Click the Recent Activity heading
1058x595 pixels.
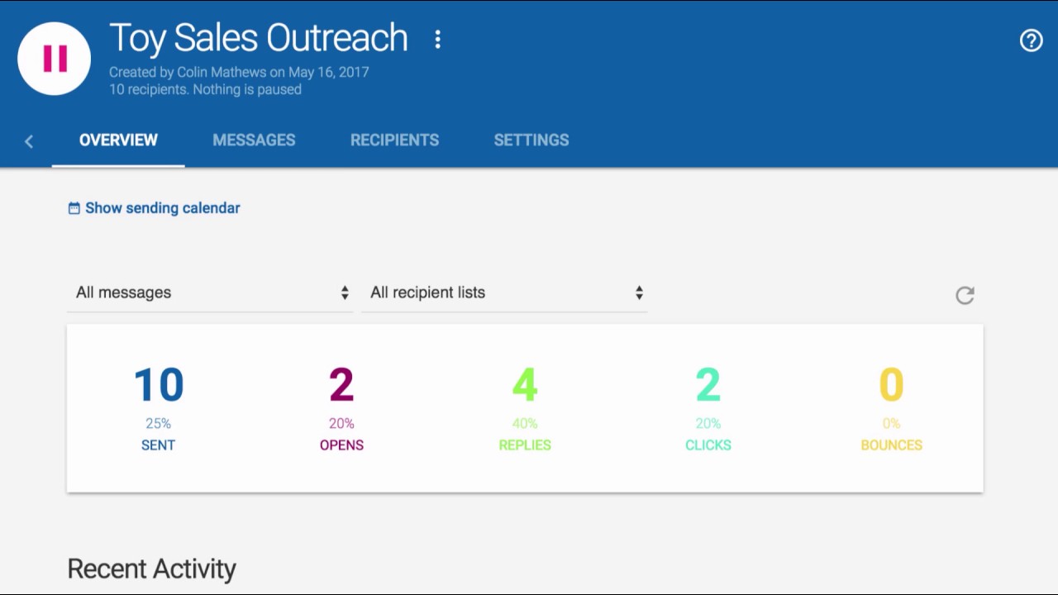click(x=151, y=569)
